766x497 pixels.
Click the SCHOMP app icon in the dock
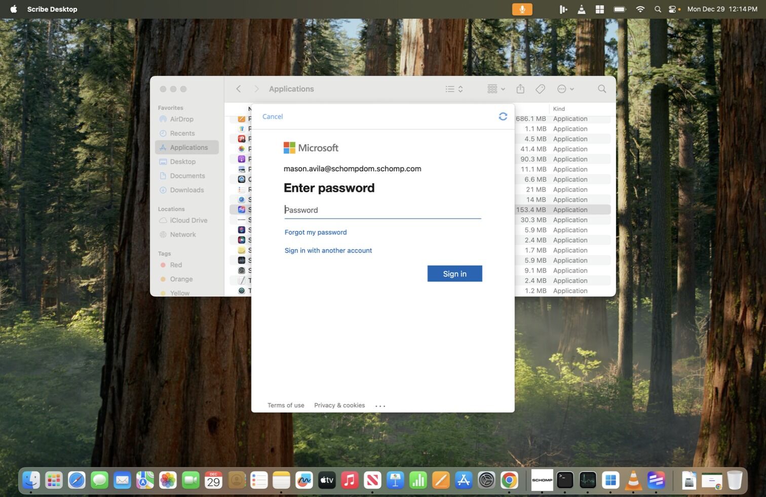(x=542, y=480)
